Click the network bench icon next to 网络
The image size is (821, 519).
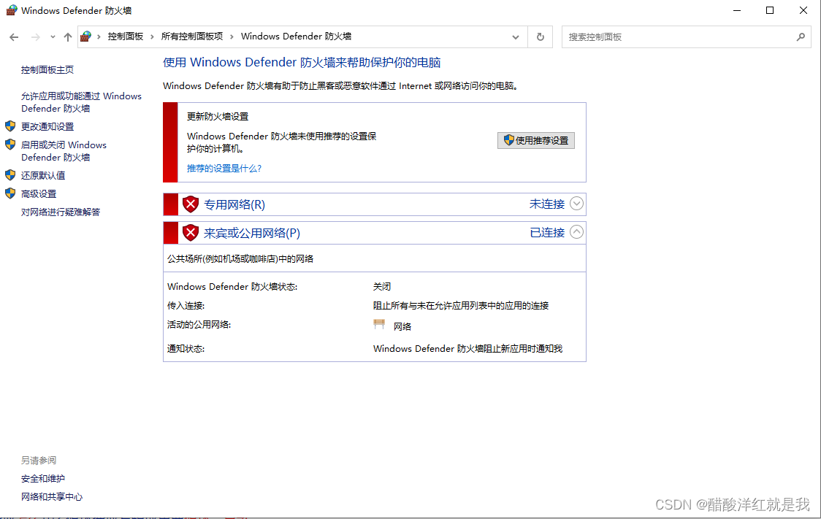point(379,324)
